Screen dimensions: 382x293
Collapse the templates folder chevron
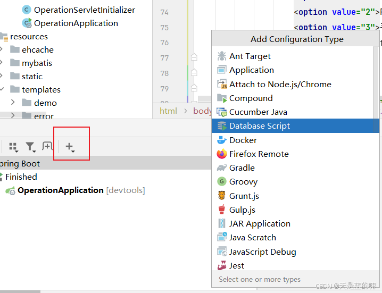[x=2, y=89]
